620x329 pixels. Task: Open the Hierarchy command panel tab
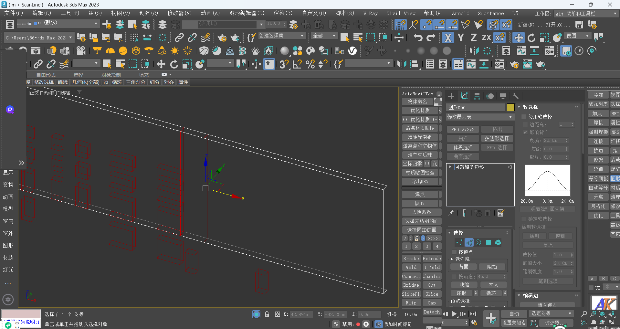point(477,96)
